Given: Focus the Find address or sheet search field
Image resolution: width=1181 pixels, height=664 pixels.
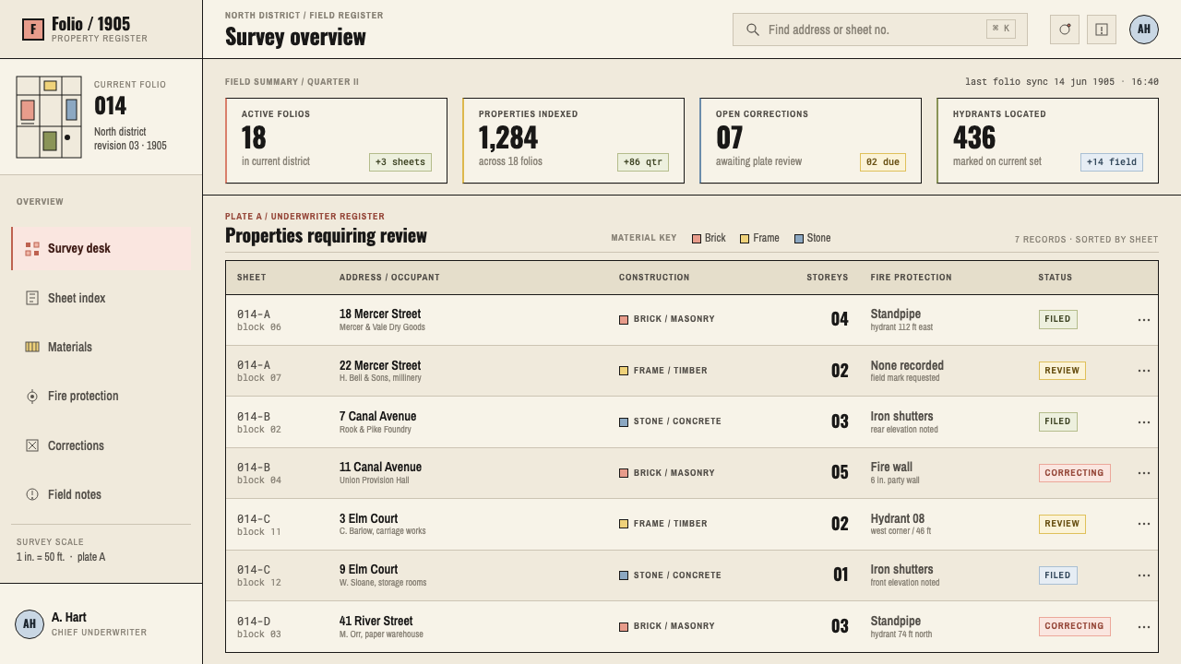Looking at the screenshot, I should (880, 30).
